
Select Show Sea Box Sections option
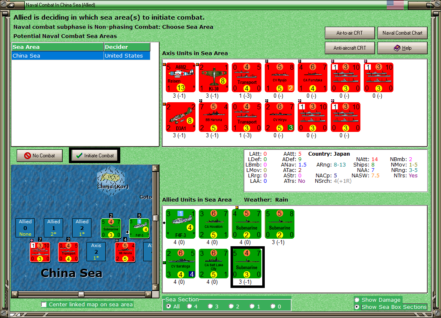[x=357, y=307]
